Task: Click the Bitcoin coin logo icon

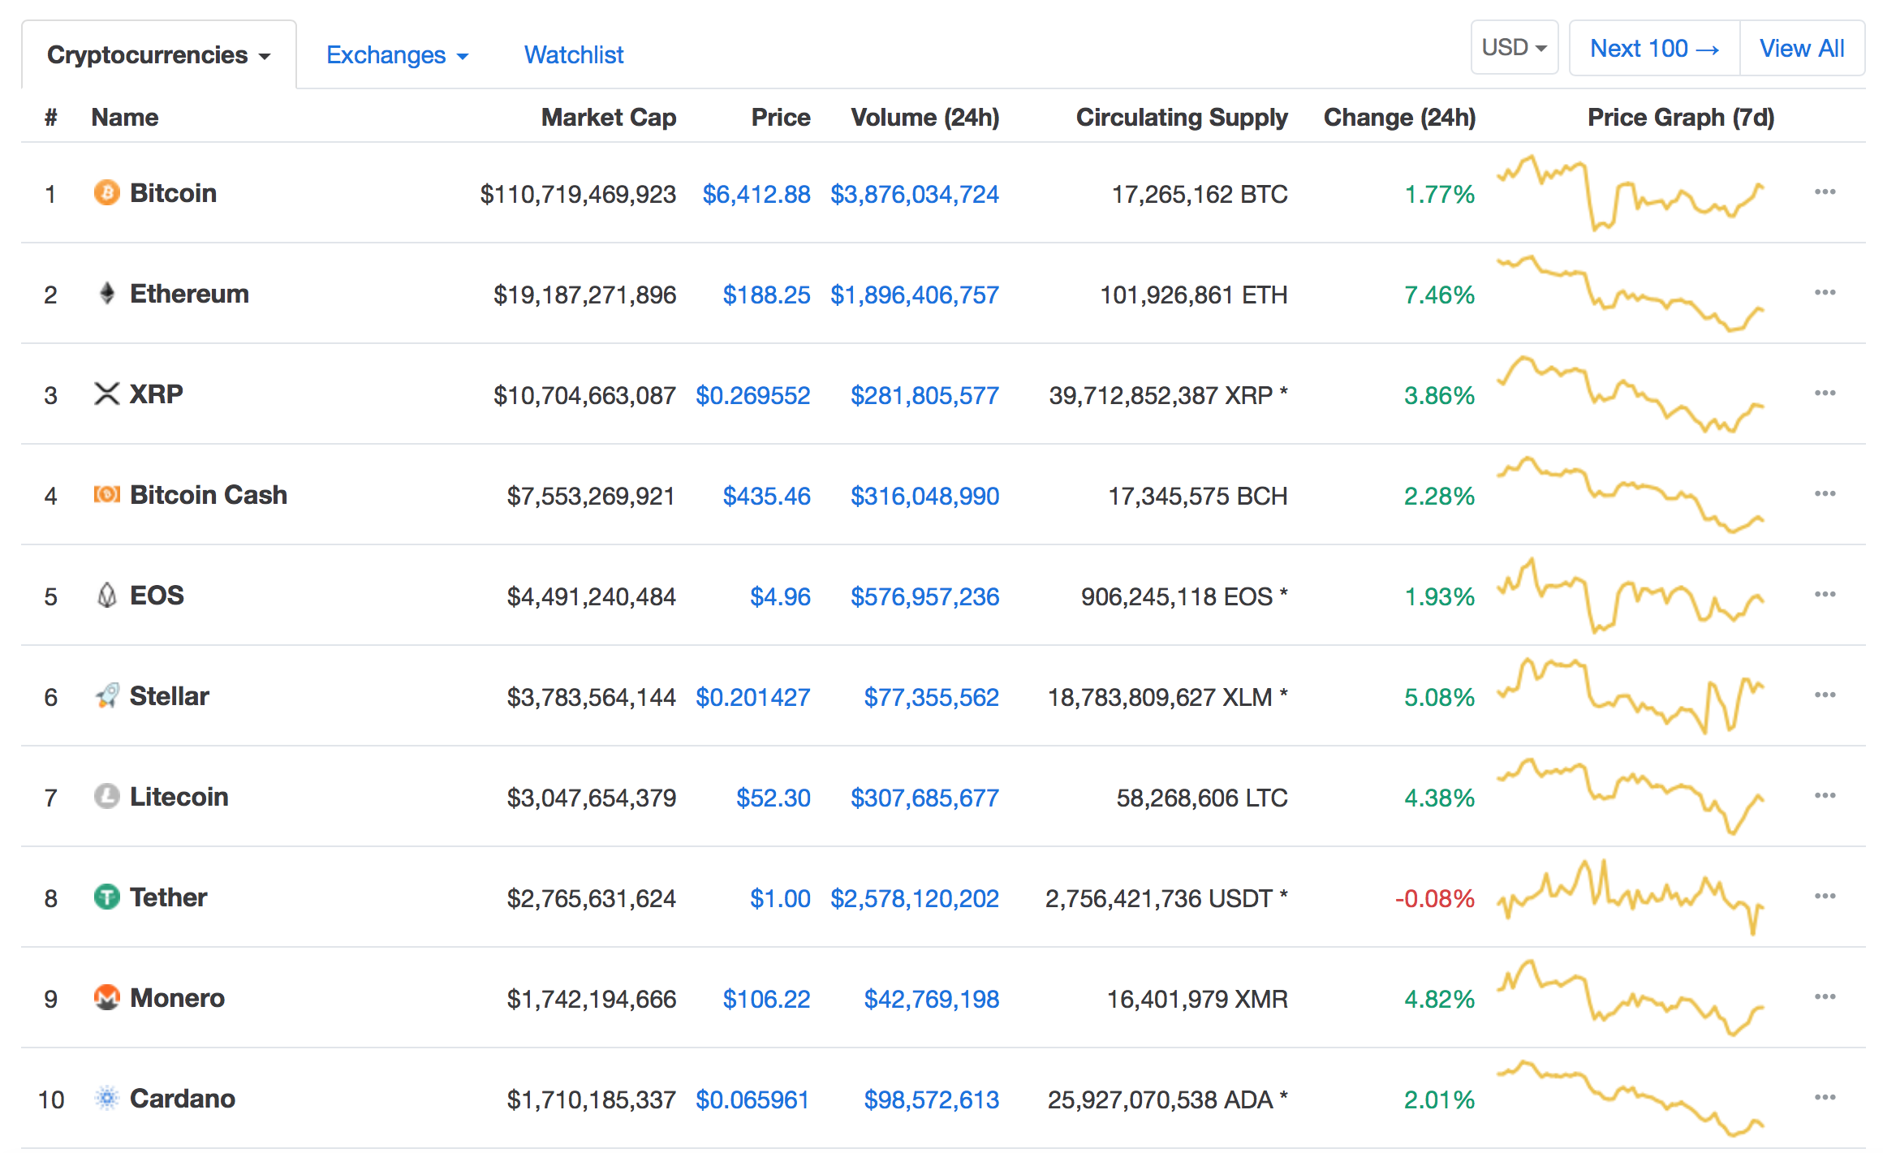Action: coord(106,193)
